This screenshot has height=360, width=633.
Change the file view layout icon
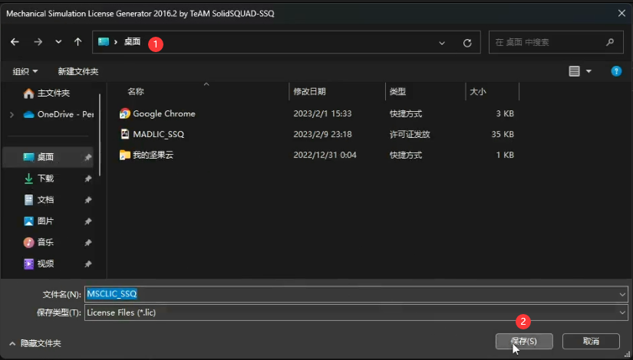pyautogui.click(x=575, y=71)
